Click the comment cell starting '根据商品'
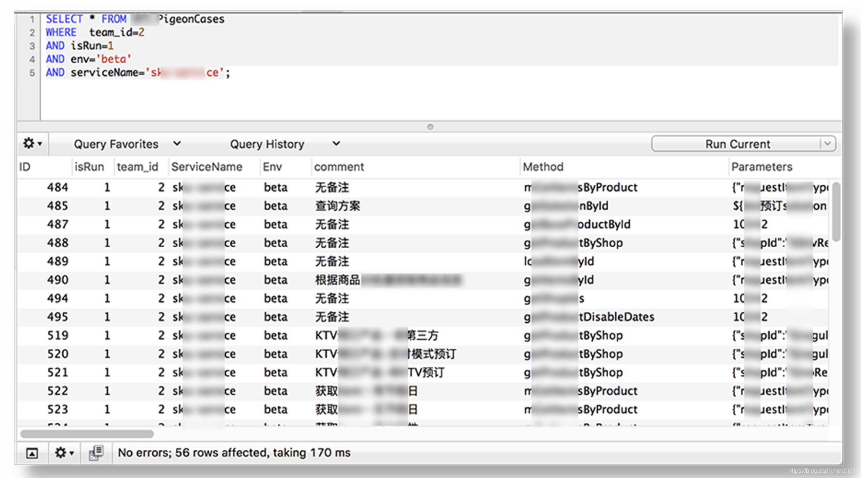The image size is (861, 478). click(x=388, y=280)
